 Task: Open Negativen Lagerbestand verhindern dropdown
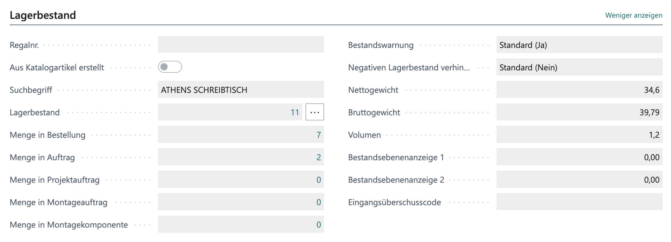(579, 67)
